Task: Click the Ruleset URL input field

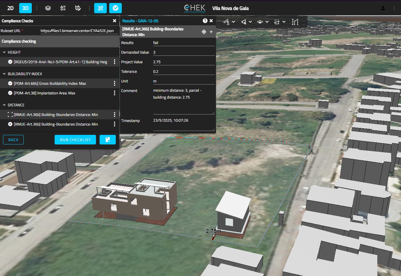Action: tap(77, 31)
